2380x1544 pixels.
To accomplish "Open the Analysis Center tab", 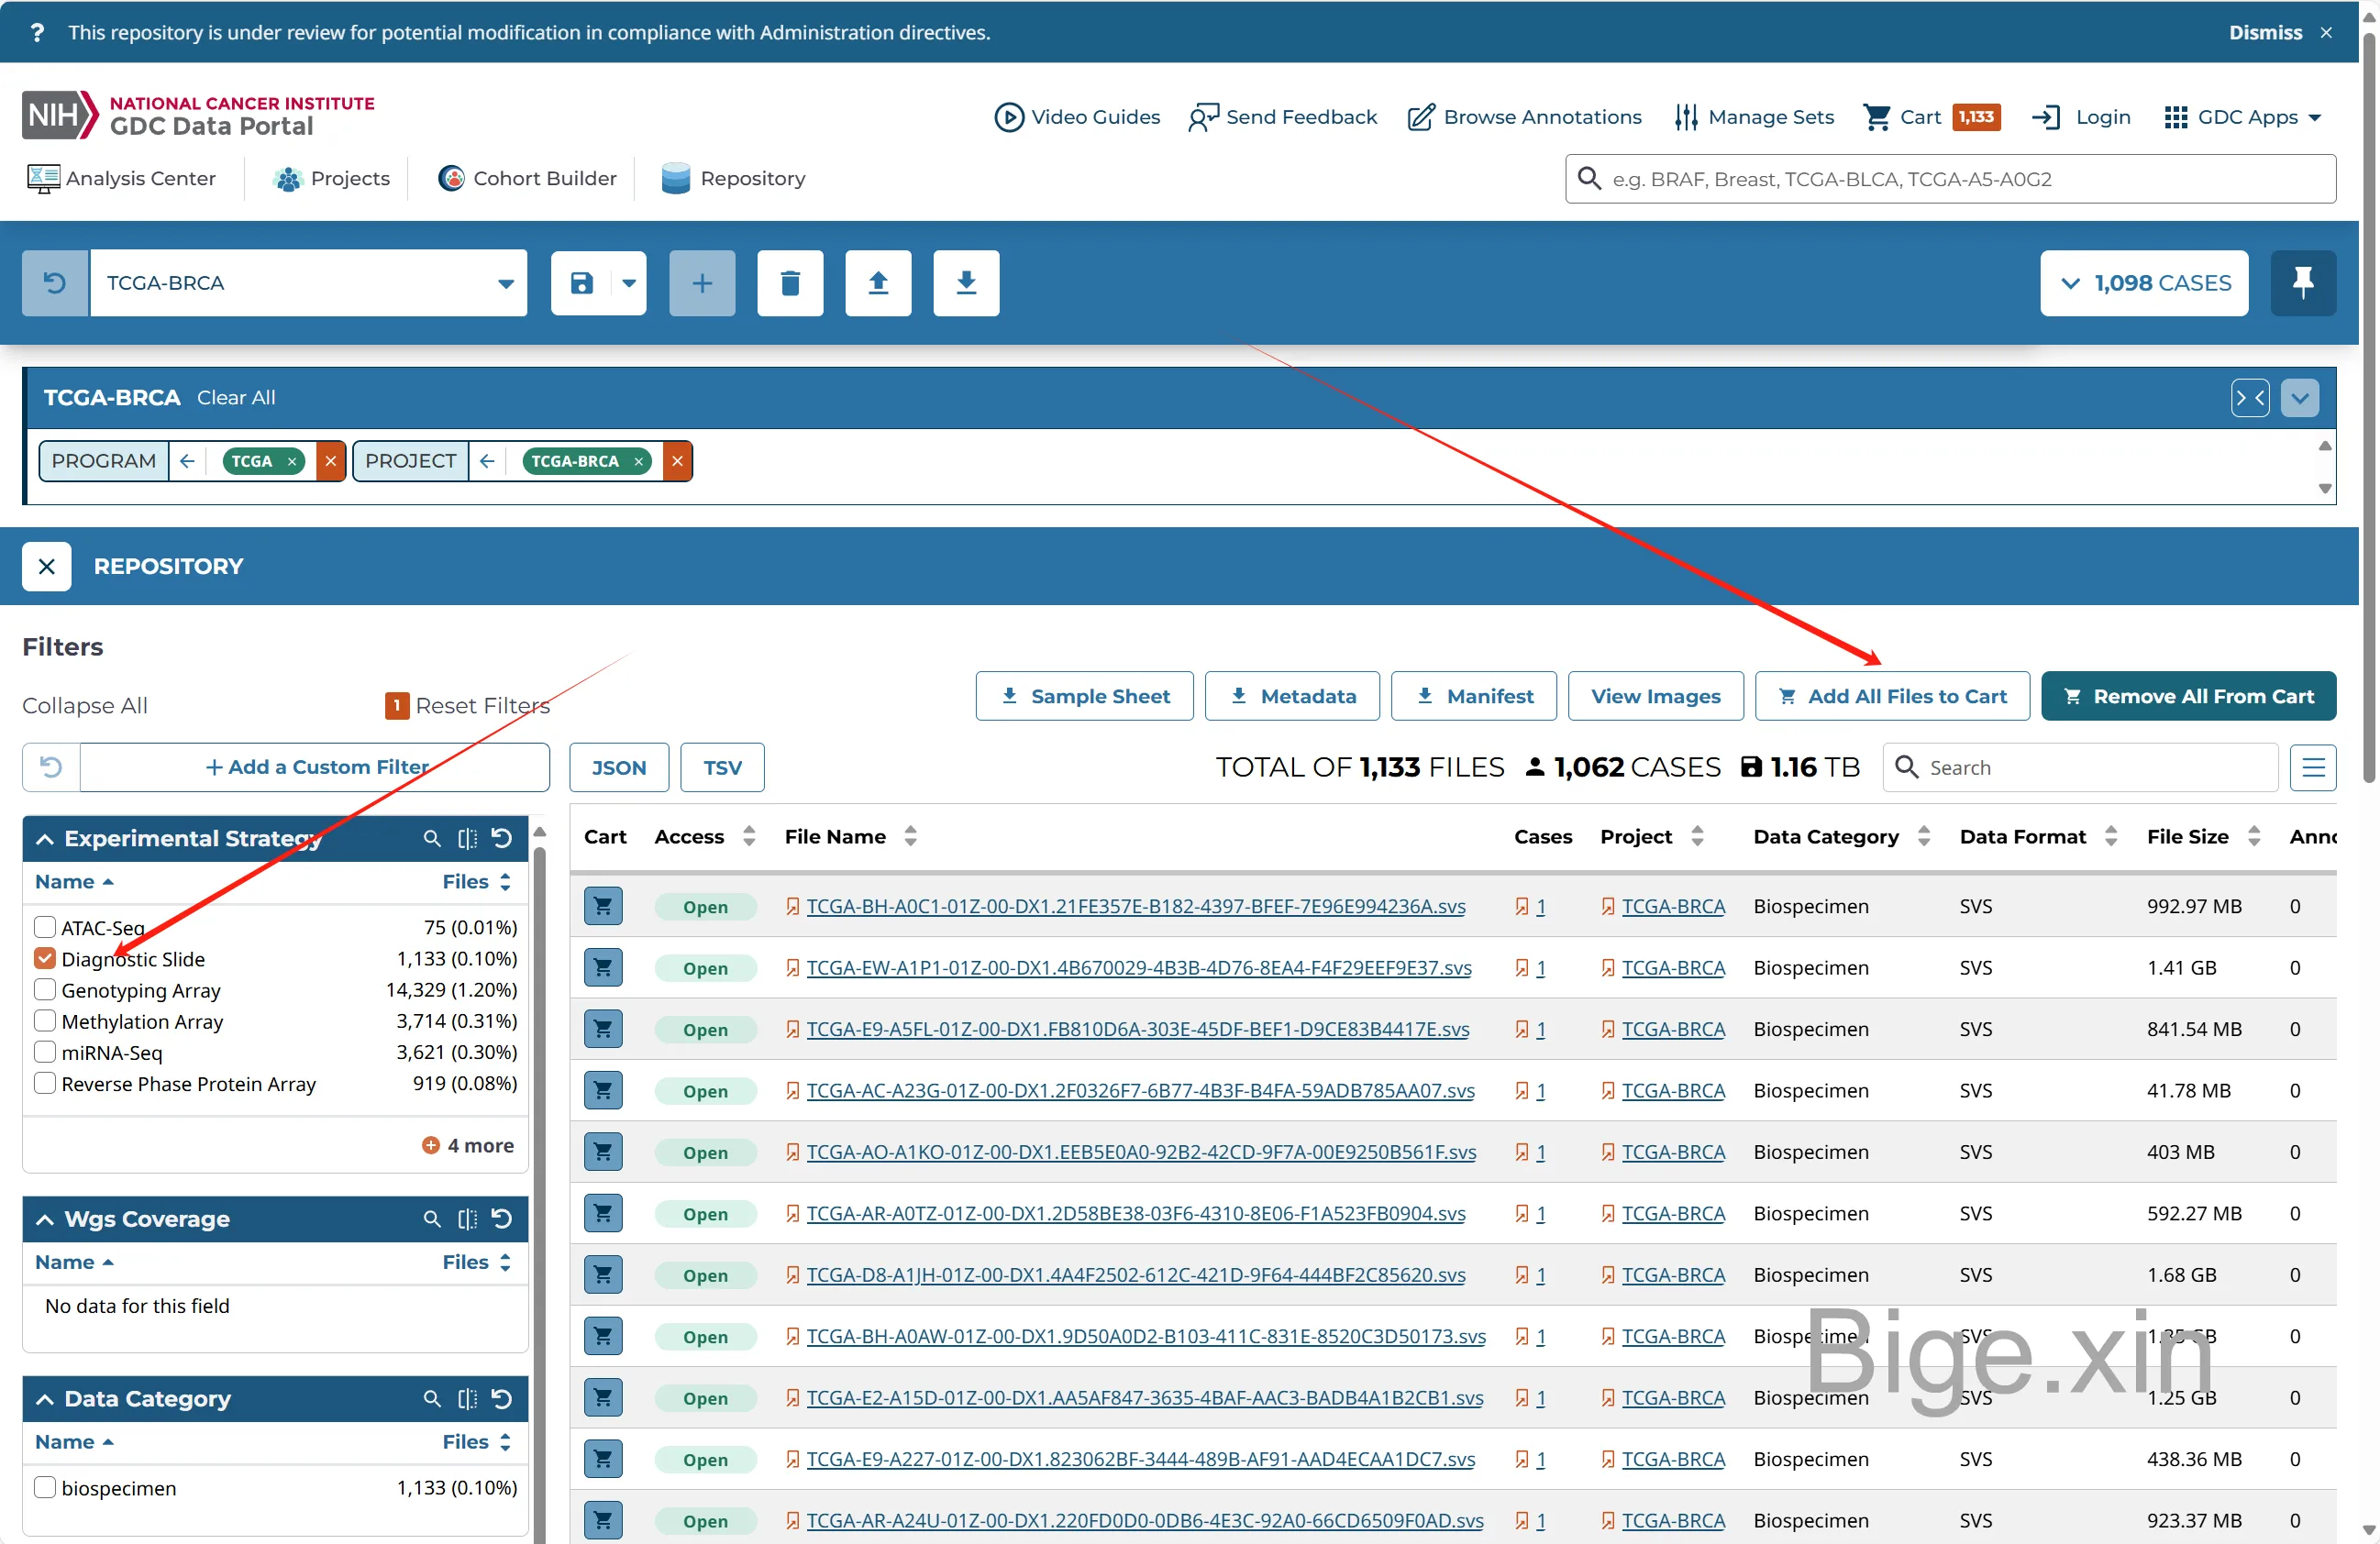I will [x=121, y=178].
